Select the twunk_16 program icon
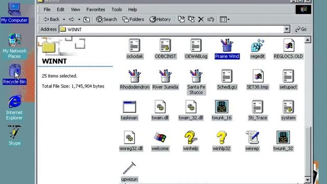The height and width of the screenshot is (184, 327). (221, 107)
